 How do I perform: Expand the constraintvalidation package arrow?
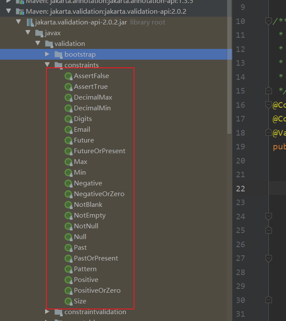coord(47,312)
